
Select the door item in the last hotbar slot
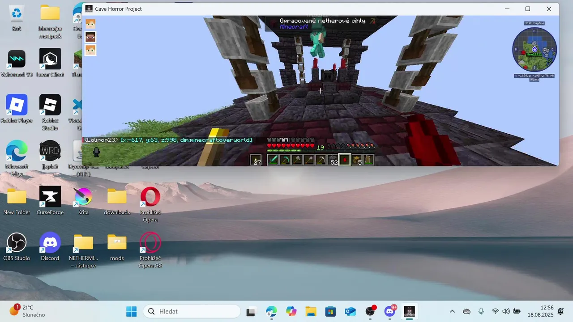(368, 160)
